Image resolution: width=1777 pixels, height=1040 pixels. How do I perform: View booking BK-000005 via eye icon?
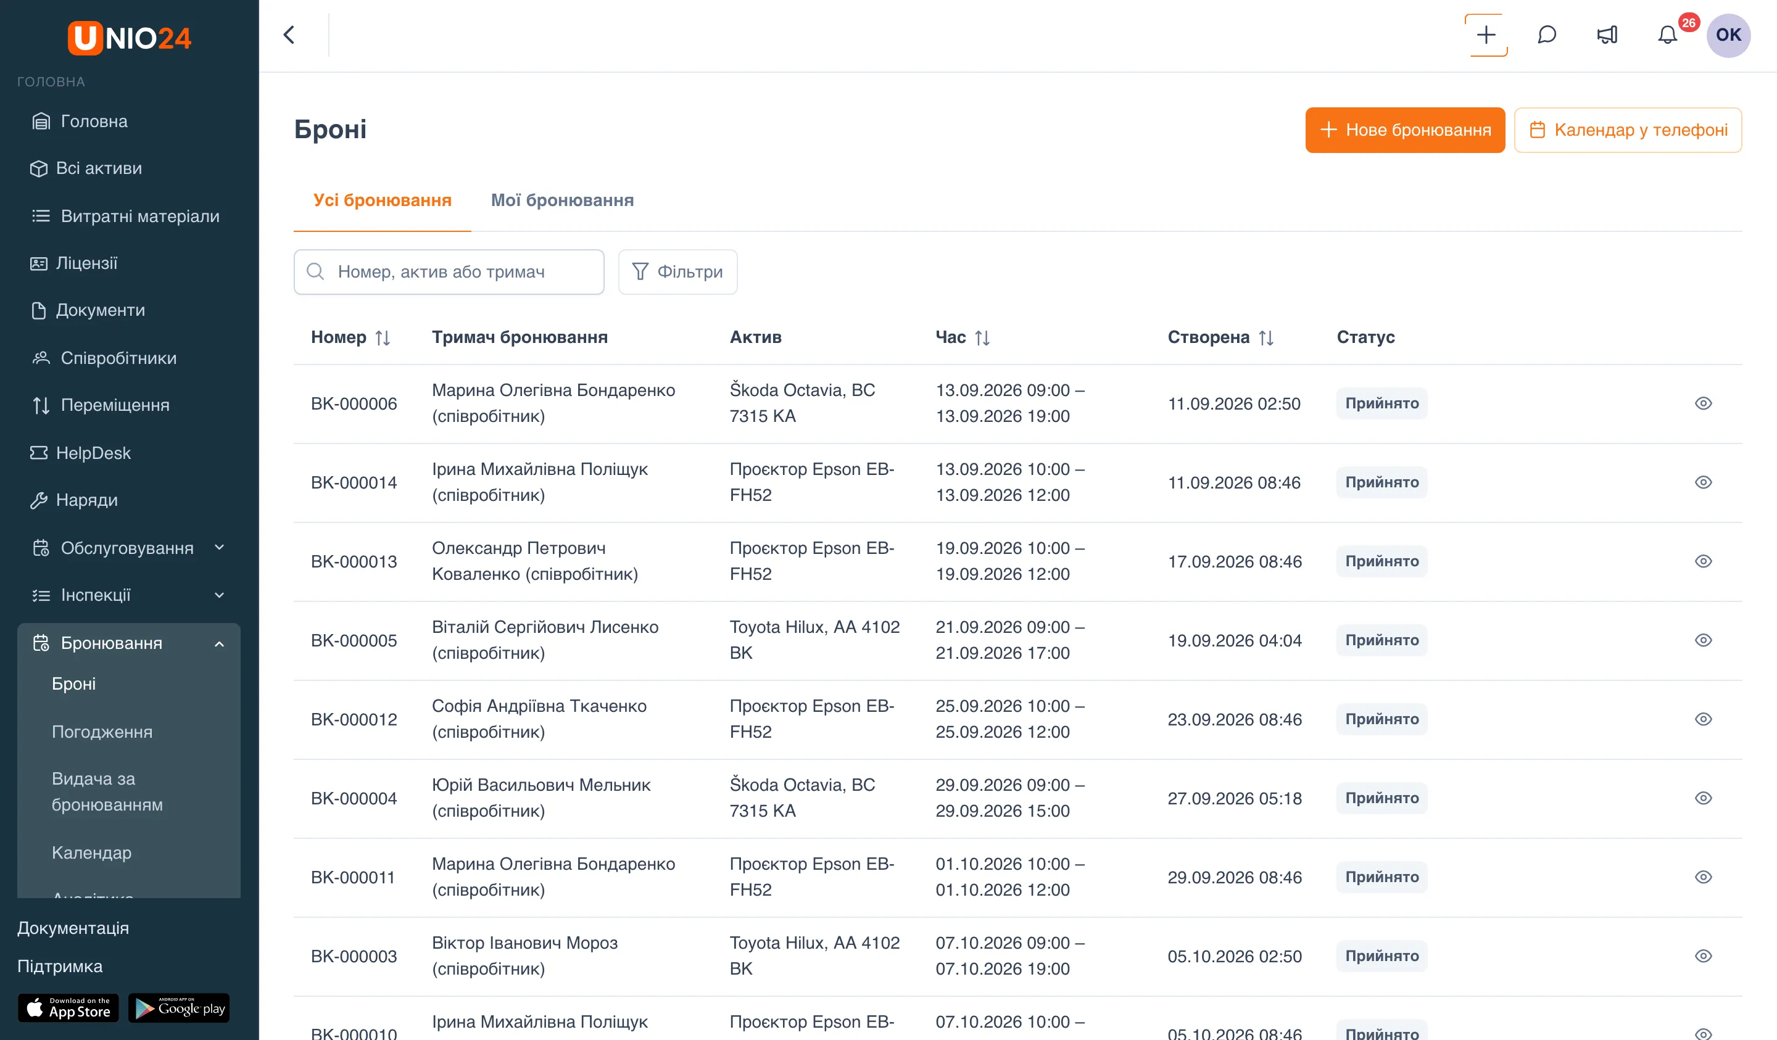coord(1703,640)
